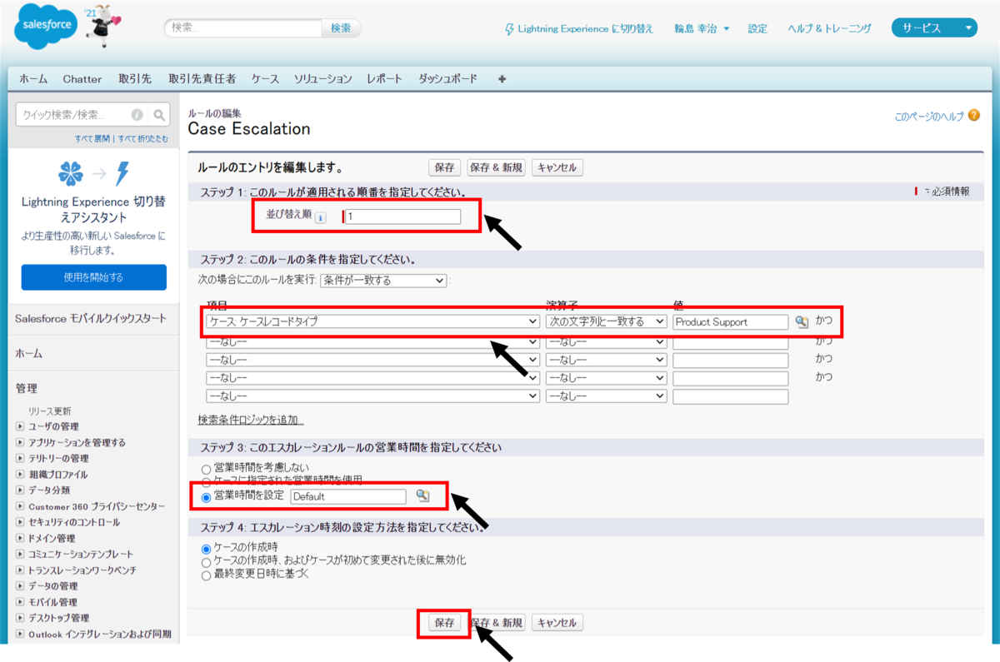Click the header search input box

243,28
